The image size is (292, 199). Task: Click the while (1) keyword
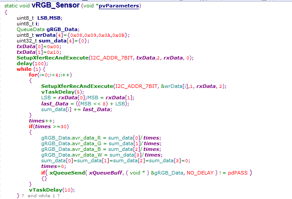(x=24, y=69)
